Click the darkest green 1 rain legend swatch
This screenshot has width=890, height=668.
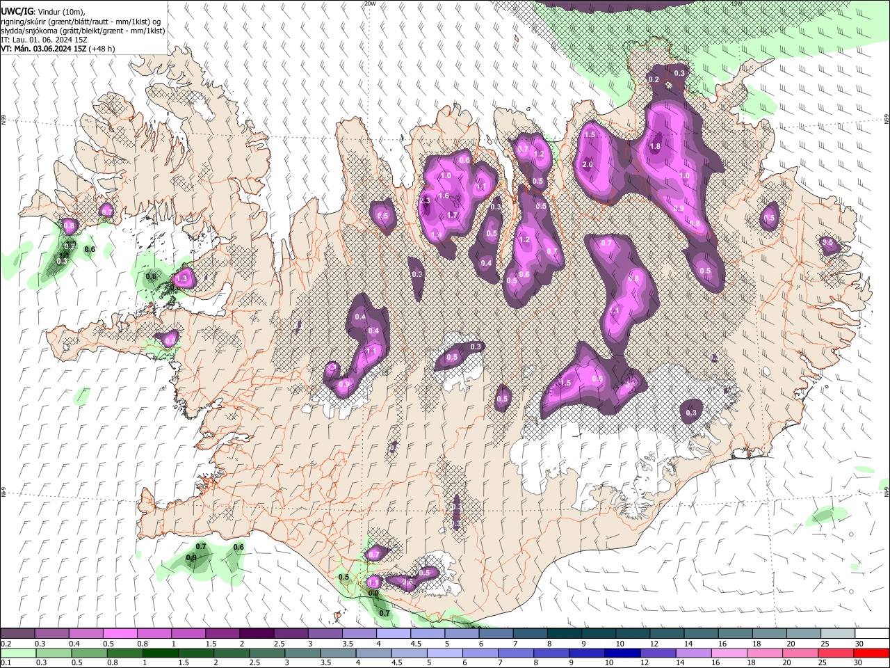160,653
